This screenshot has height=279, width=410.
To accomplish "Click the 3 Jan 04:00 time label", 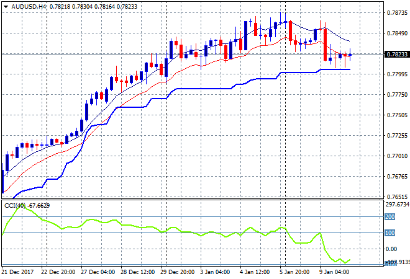I will tap(215, 272).
